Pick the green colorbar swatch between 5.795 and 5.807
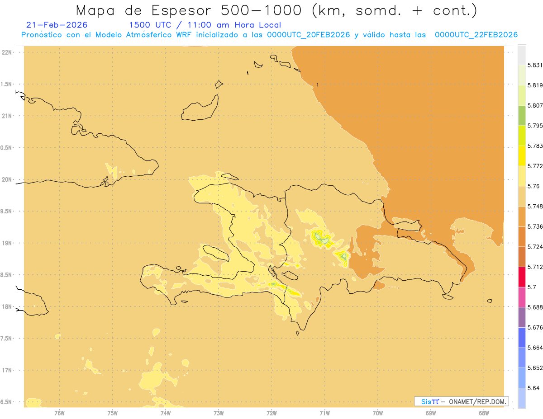 pos(522,115)
